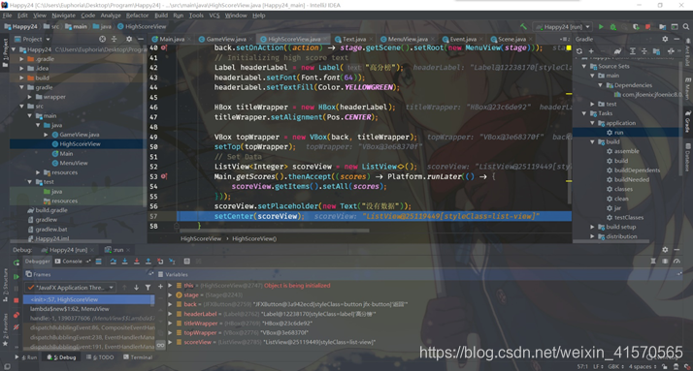The height and width of the screenshot is (371, 693).
Task: Add new watch plus icon
Action: pyautogui.click(x=160, y=287)
